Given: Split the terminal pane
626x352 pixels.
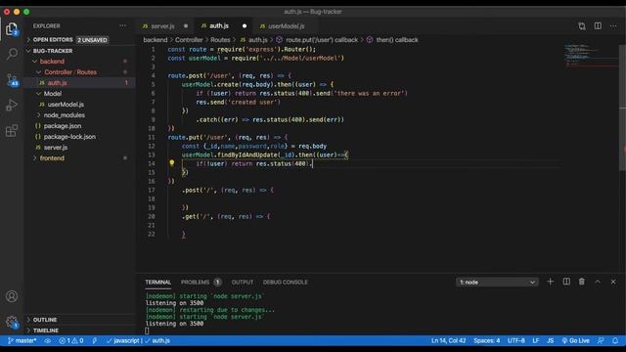Looking at the screenshot, I should [566, 282].
